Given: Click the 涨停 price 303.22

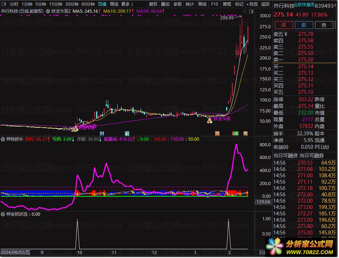Looking at the screenshot, I should [306, 99].
